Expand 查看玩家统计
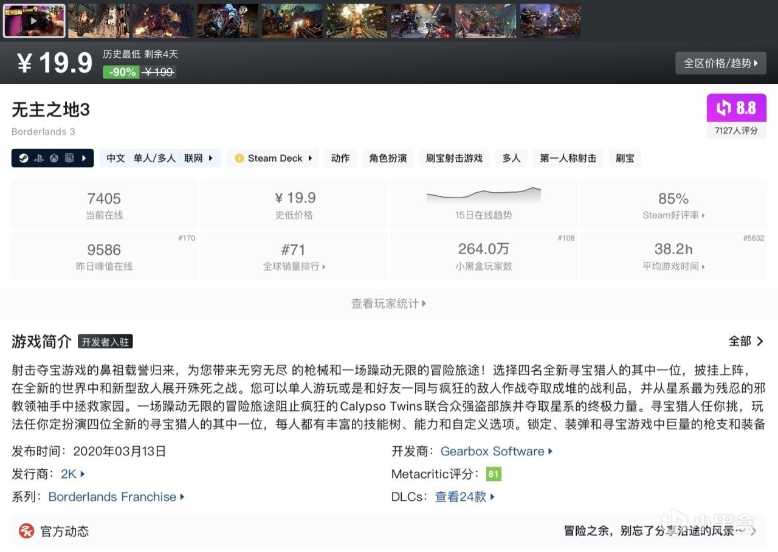The width and height of the screenshot is (778, 552). click(x=389, y=303)
